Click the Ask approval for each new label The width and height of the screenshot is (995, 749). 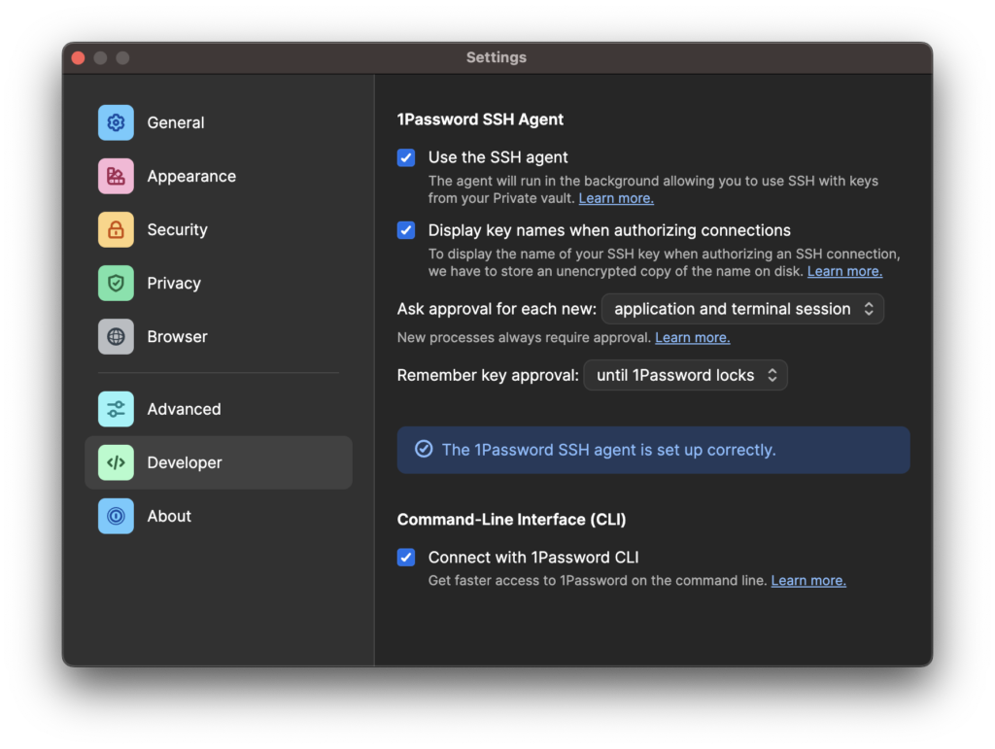(497, 309)
